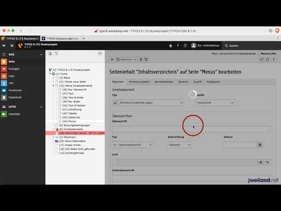281x211 pixels.
Task: Open the Liste module icon
Action: point(4,76)
